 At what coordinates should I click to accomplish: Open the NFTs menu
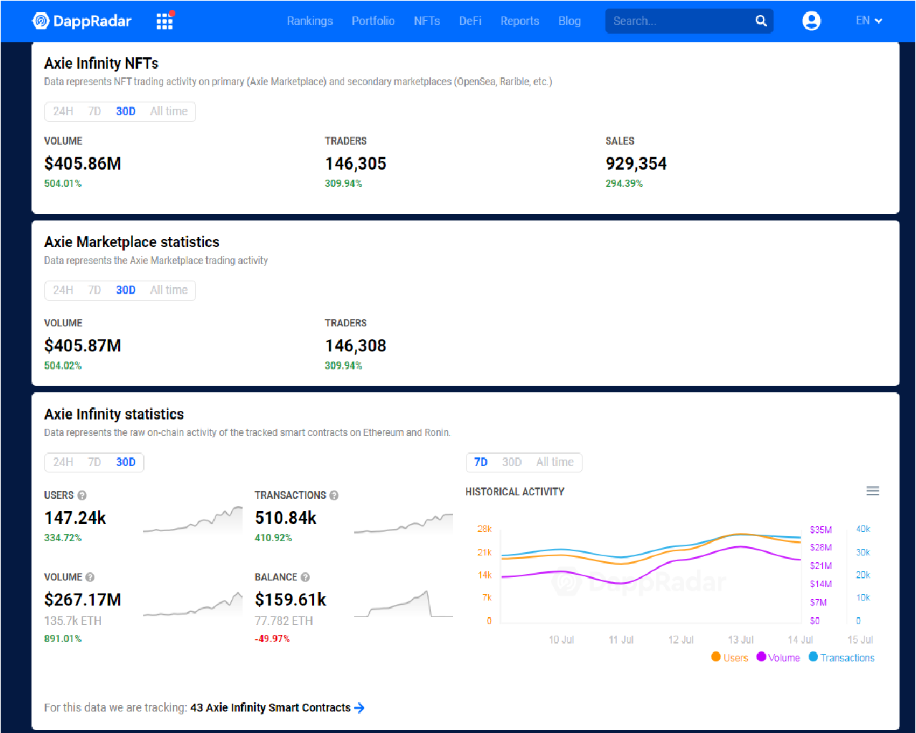427,21
